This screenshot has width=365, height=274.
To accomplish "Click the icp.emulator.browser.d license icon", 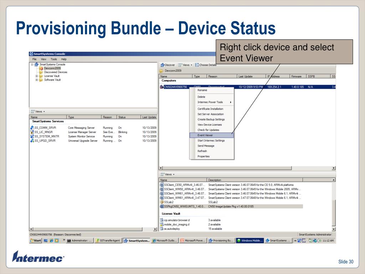I will pos(162,220).
